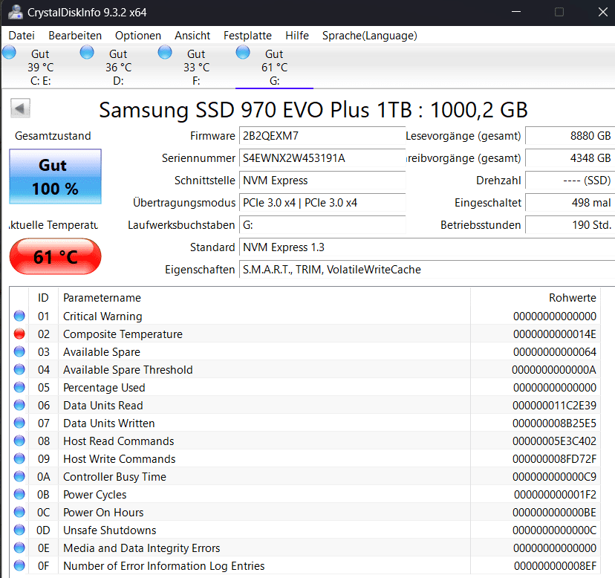Screen dimensions: 615x578
Task: Click raw value 000000008FD72F
Action: click(554, 459)
